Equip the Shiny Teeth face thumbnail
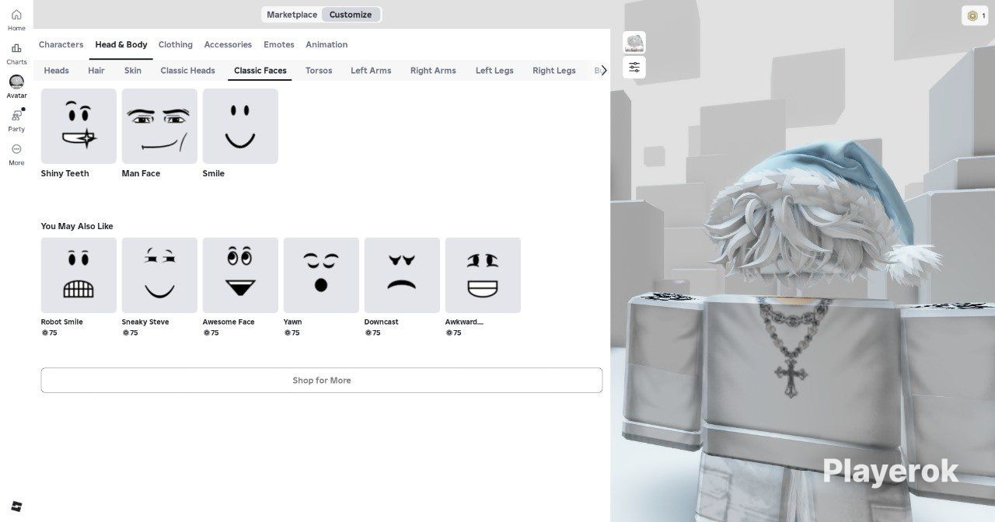 pyautogui.click(x=79, y=126)
